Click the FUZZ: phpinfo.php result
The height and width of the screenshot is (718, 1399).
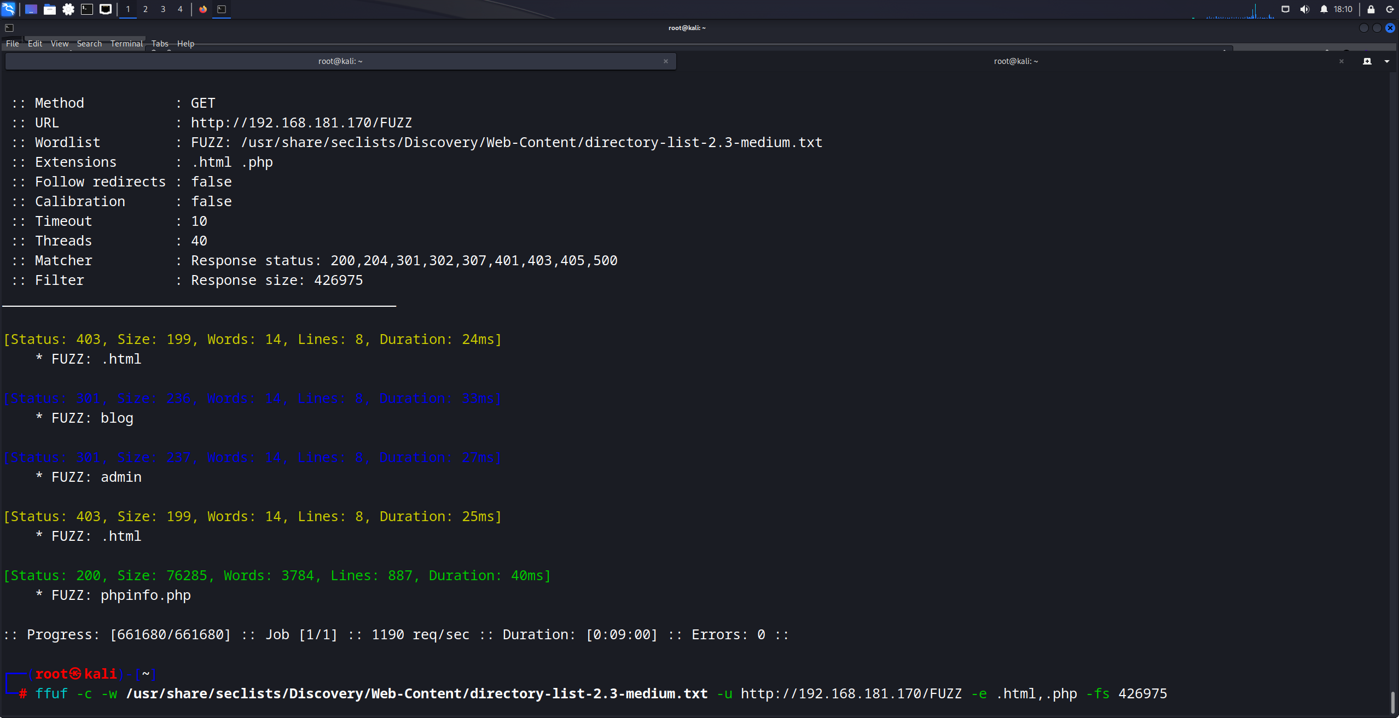pyautogui.click(x=113, y=595)
